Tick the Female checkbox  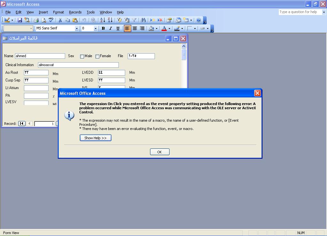click(97, 56)
